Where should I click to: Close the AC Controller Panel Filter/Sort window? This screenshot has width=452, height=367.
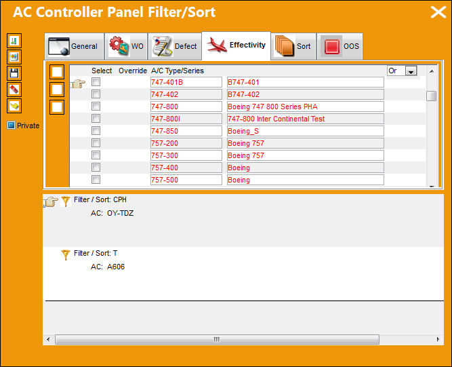438,12
